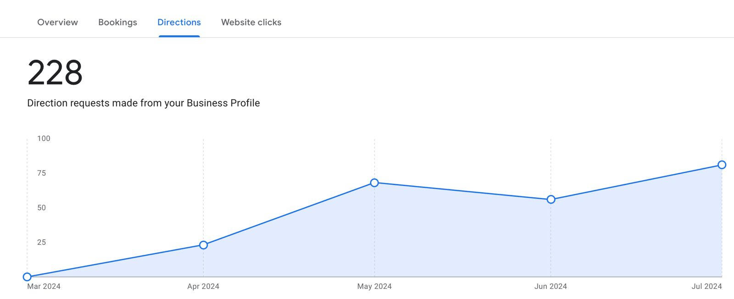Click the Jun 2024 data point
Image resolution: width=734 pixels, height=299 pixels.
[x=550, y=199]
